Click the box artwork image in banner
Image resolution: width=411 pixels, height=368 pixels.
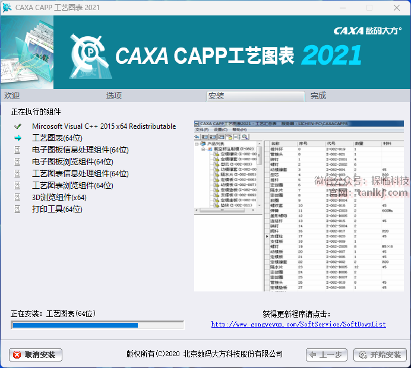(x=27, y=52)
